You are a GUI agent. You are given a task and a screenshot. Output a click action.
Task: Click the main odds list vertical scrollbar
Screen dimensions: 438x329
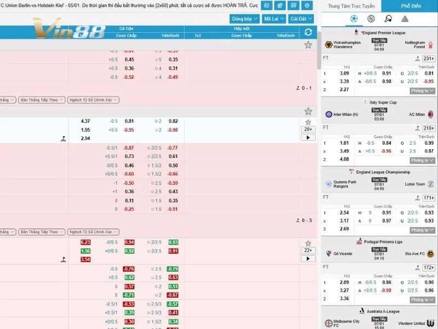(x=319, y=50)
